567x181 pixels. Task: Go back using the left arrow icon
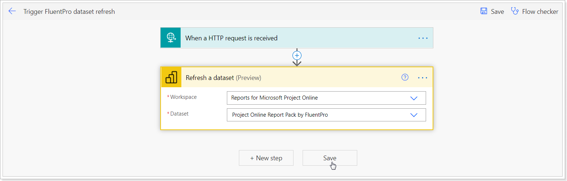[x=12, y=11]
